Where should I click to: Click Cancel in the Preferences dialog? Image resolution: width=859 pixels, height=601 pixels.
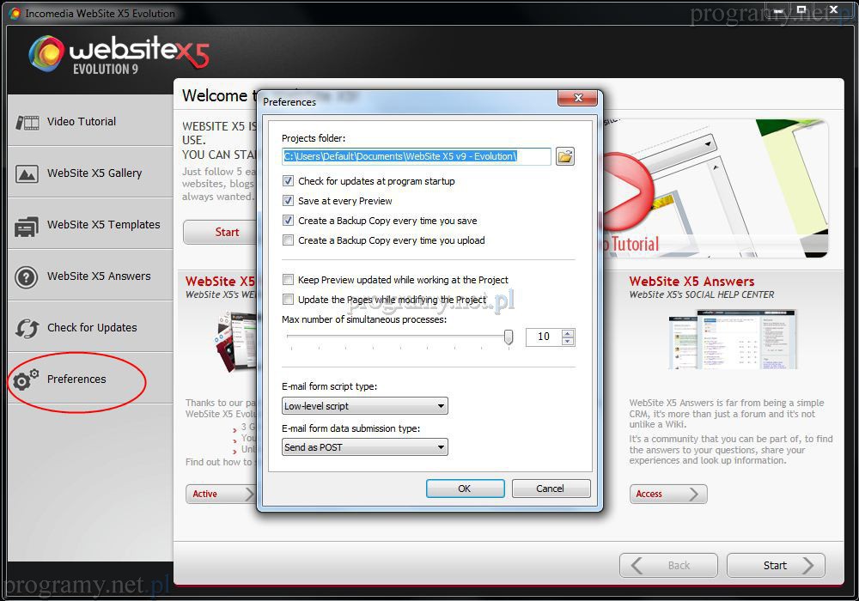(550, 489)
